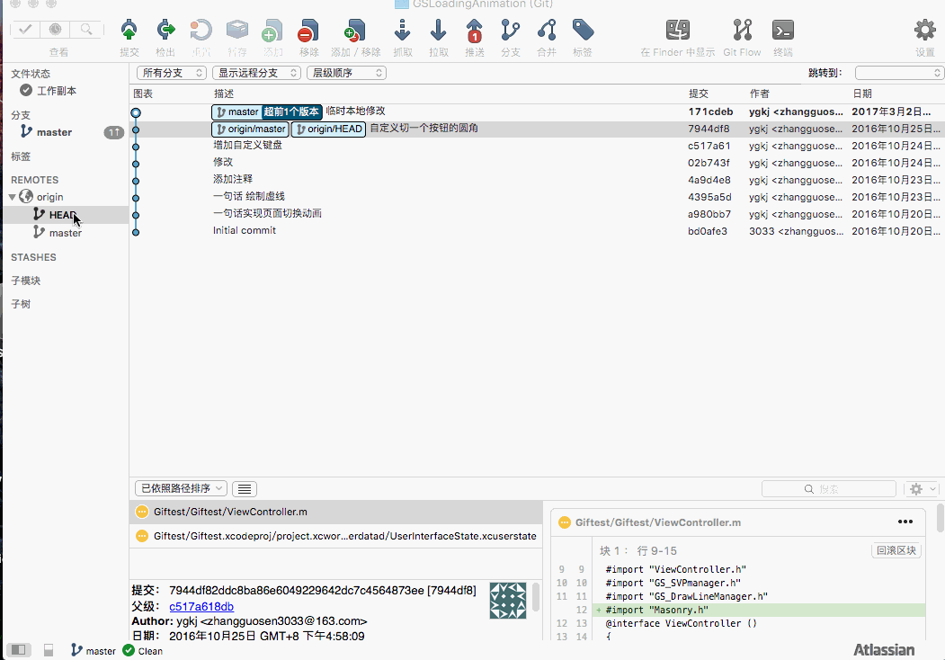The image size is (945, 660).
Task: Select the UserInterfaceState.xcuserstate file row
Action: pyautogui.click(x=335, y=536)
